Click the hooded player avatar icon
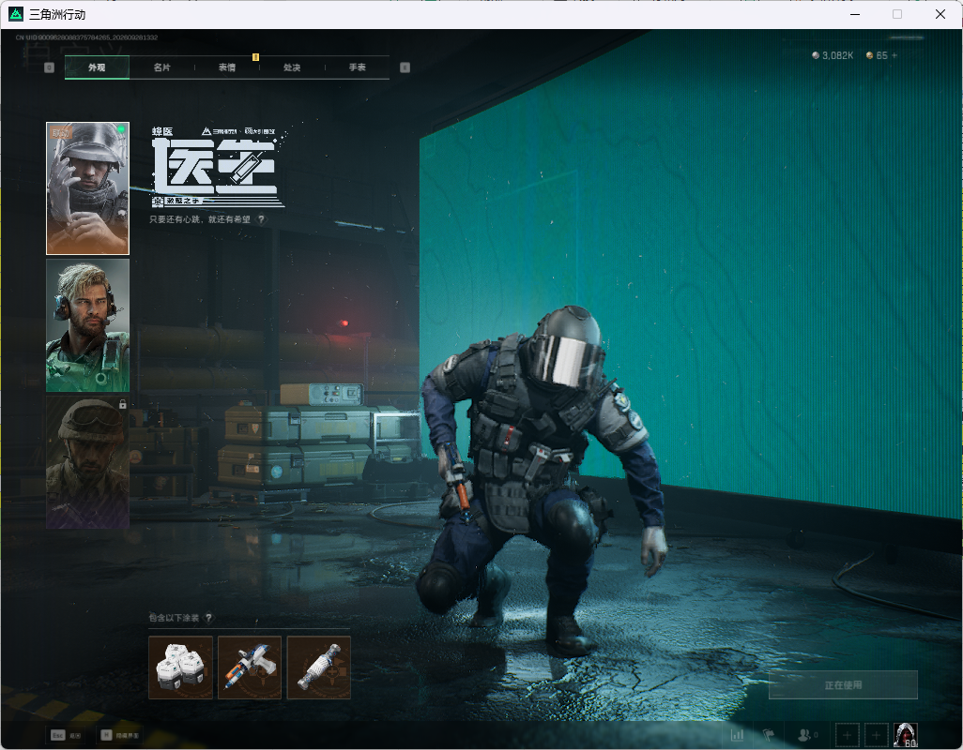The image size is (963, 750). pyautogui.click(x=905, y=735)
